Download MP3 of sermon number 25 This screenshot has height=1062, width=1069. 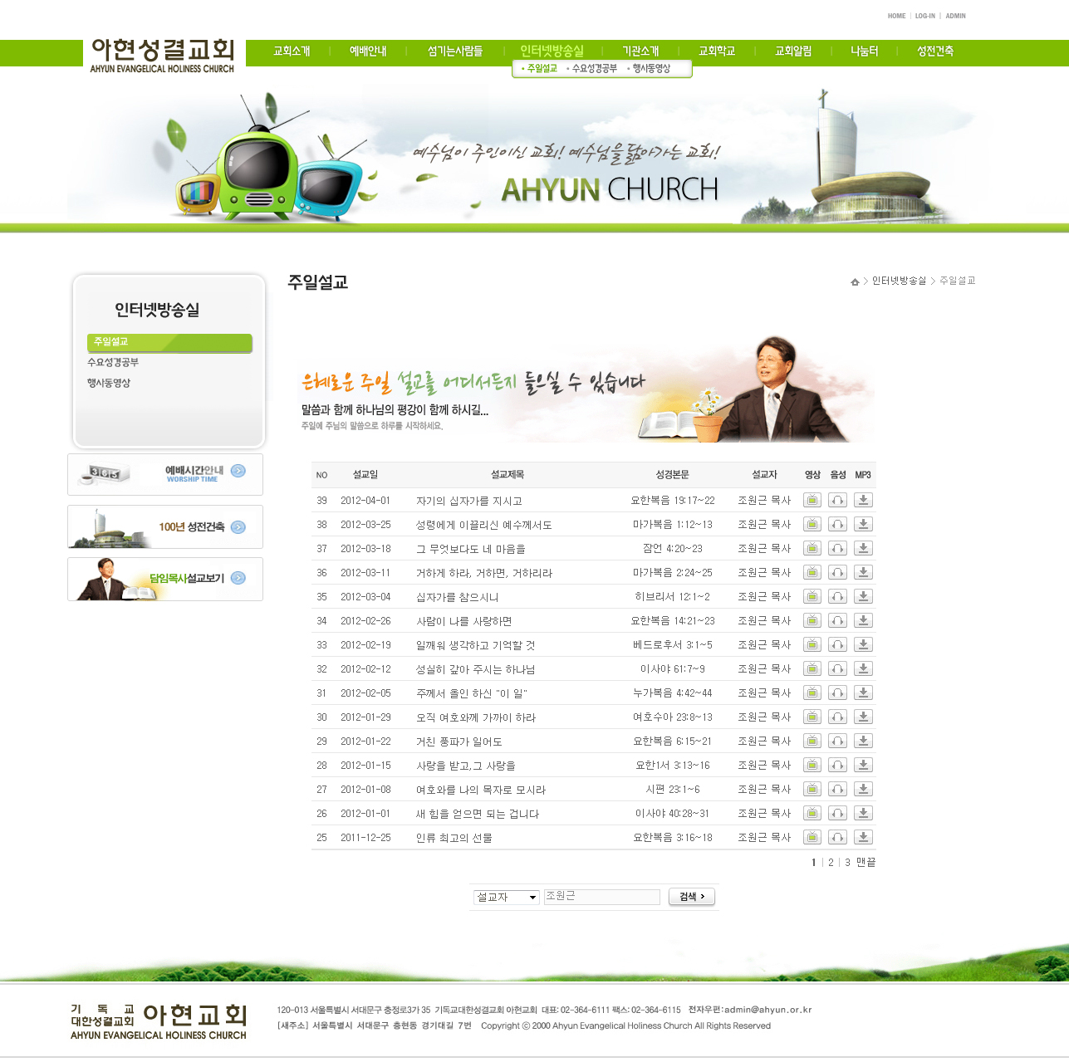click(863, 837)
